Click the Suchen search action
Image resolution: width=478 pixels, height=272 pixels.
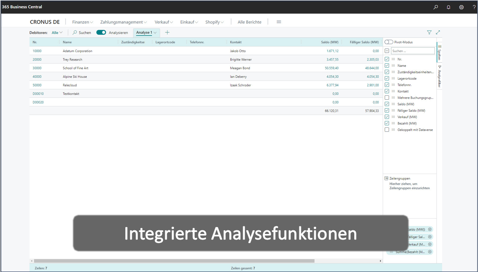(82, 32)
